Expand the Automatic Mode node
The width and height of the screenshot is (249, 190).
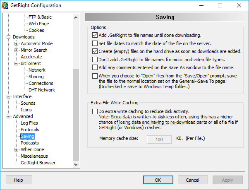(x=16, y=44)
